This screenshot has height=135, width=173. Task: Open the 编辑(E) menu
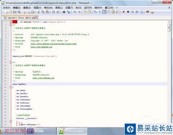coord(17,8)
